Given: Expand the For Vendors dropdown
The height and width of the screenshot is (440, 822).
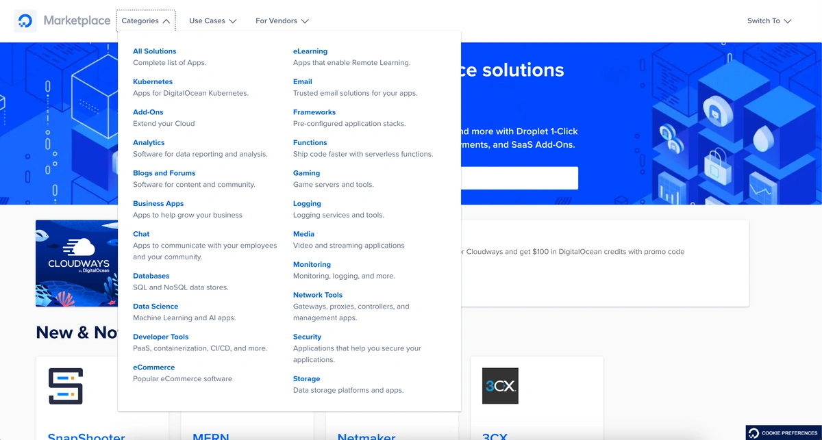Looking at the screenshot, I should click(282, 21).
